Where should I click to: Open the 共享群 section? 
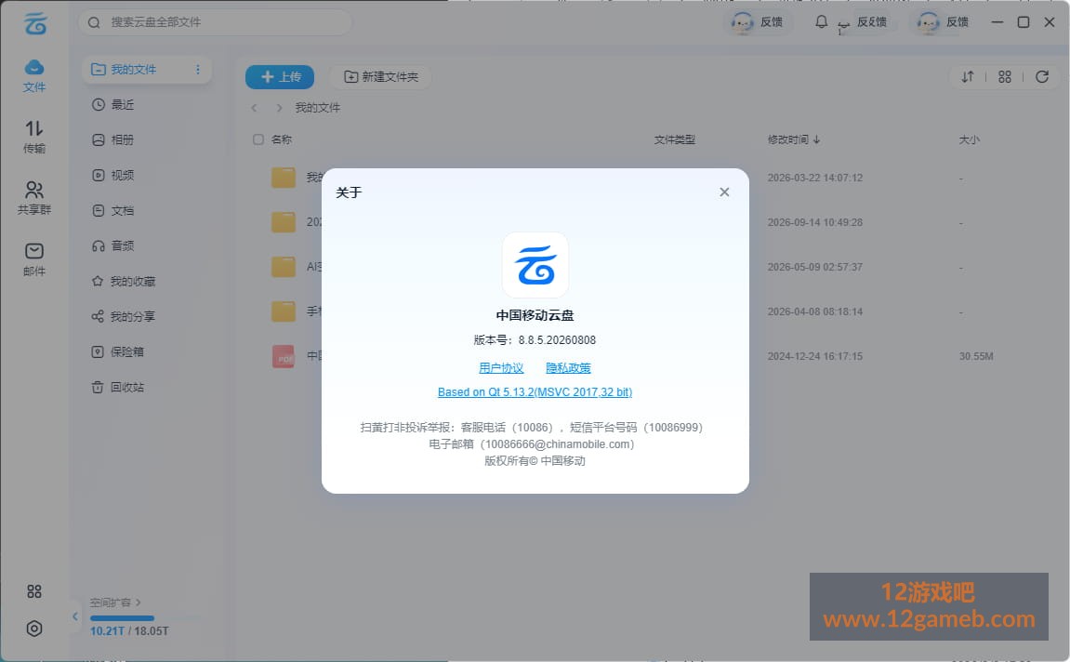[x=34, y=199]
